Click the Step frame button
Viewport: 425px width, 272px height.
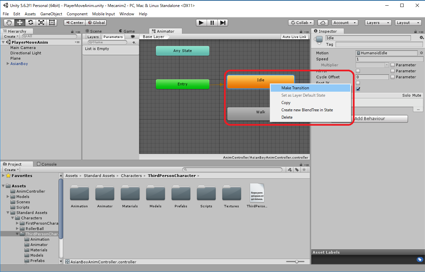point(223,23)
